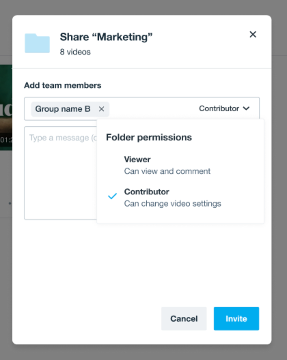Click the 'Add team members' label
The image size is (287, 360).
(63, 85)
